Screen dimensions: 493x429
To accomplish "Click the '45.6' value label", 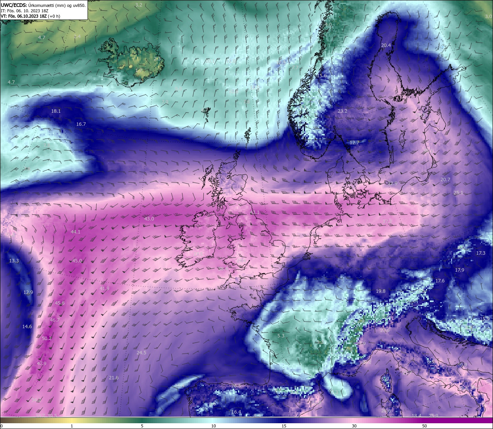I will tap(60, 303).
